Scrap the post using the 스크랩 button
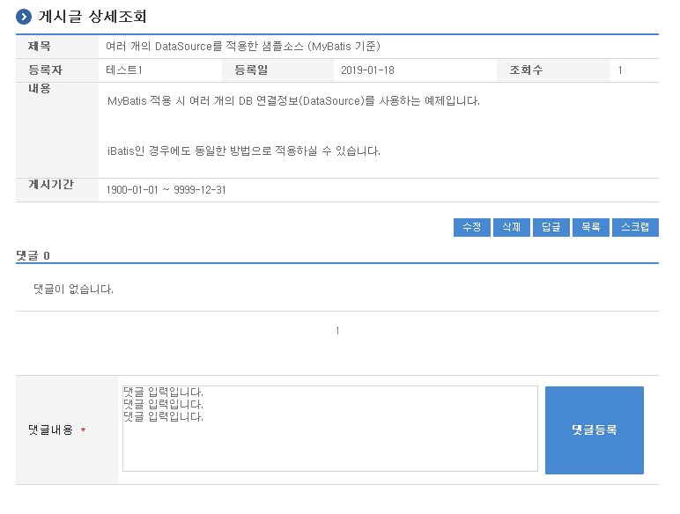 click(634, 227)
